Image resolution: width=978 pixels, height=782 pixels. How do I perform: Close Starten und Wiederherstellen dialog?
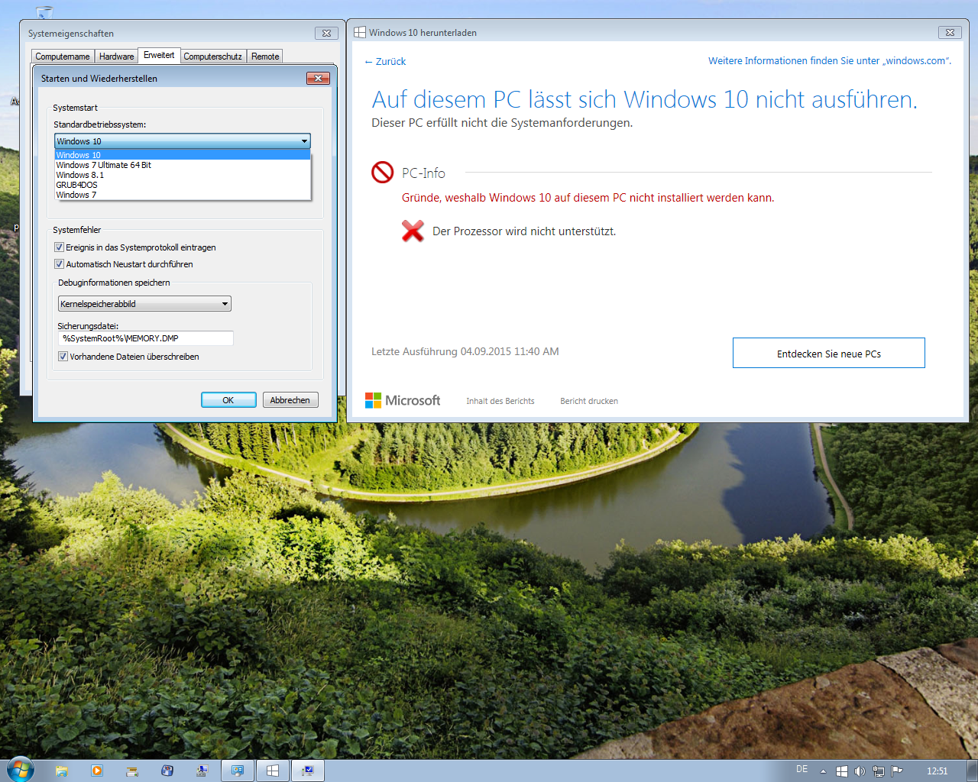click(318, 78)
